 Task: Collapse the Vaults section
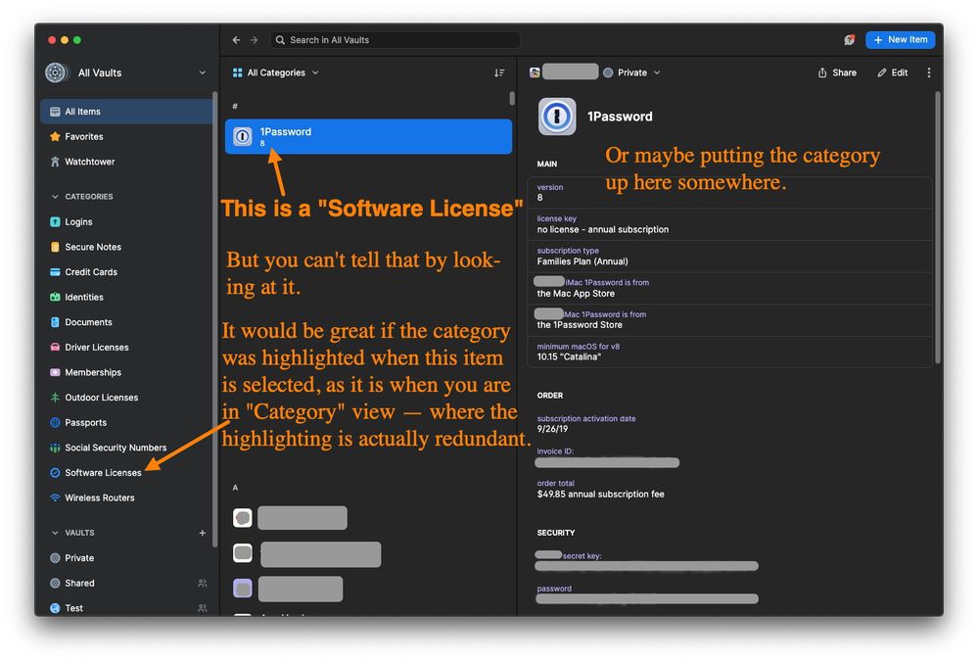[55, 533]
